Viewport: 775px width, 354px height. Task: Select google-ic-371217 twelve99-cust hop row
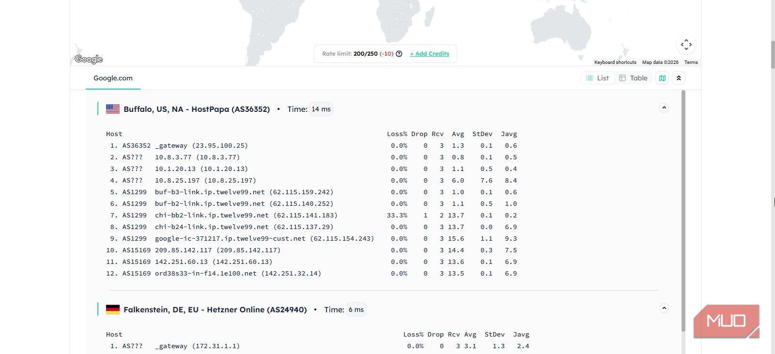[x=311, y=239]
